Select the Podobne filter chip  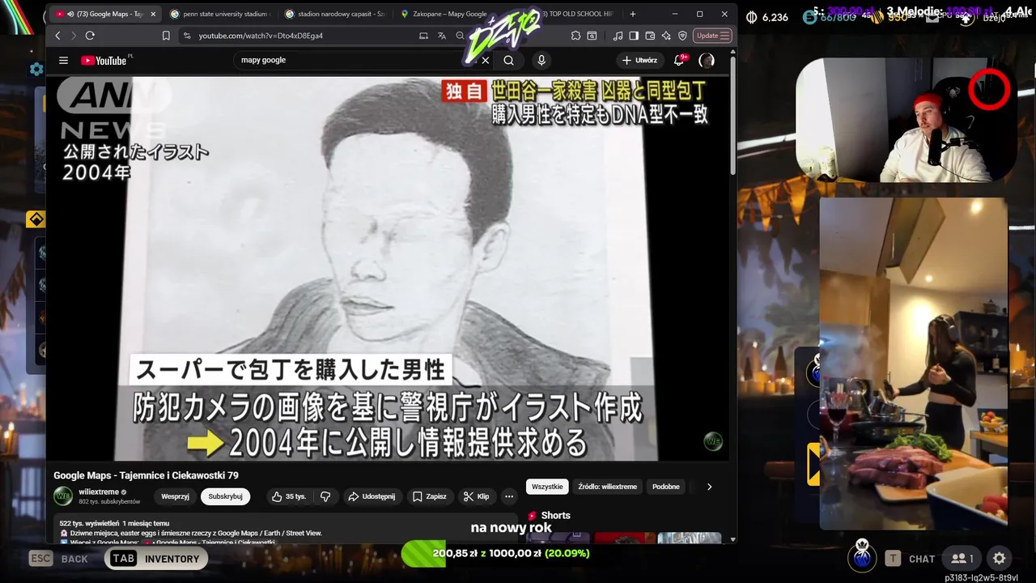coord(666,487)
